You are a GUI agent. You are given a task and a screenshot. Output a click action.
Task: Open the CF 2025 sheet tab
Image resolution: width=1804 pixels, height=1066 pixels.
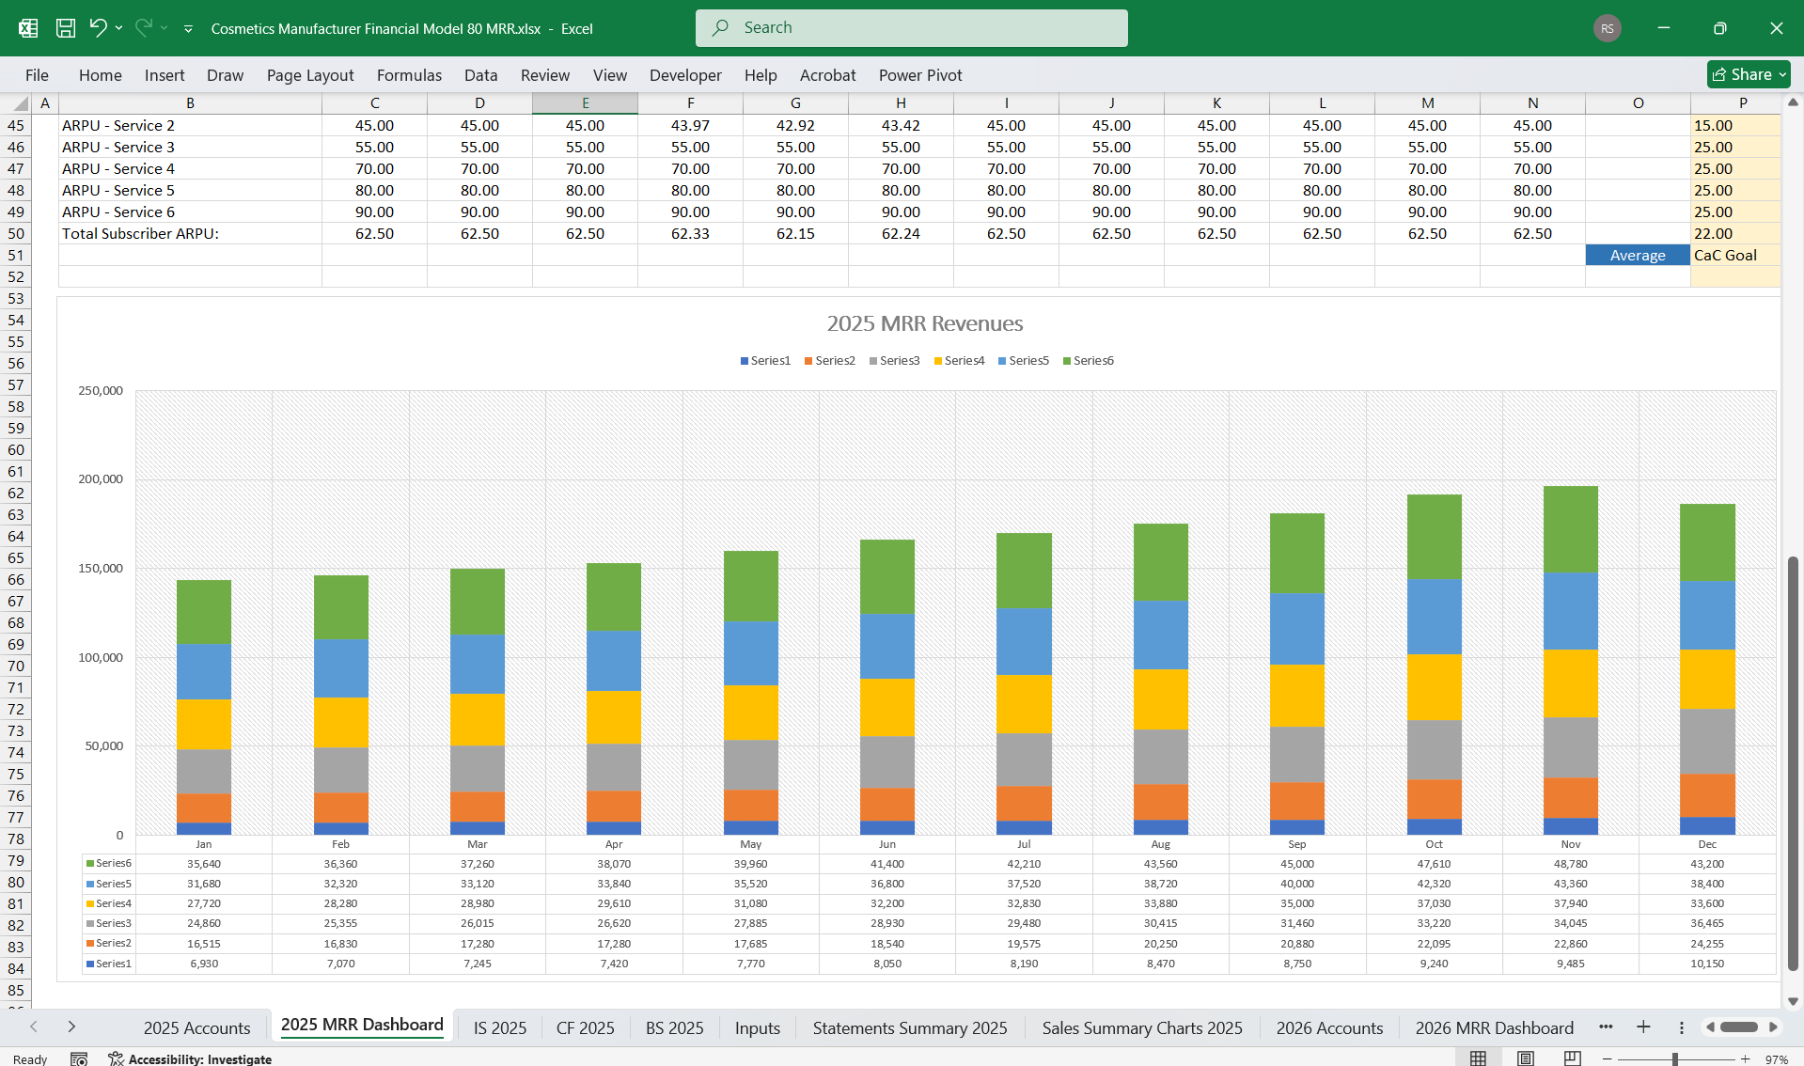(x=585, y=1027)
